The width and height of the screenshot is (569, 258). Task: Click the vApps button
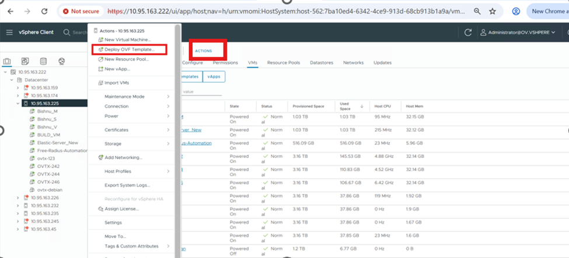[x=214, y=76]
